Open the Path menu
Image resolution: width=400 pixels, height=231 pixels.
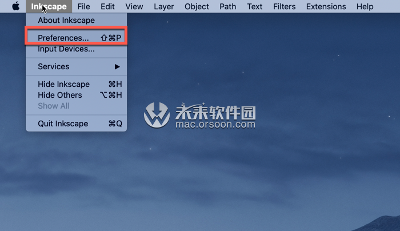(x=228, y=6)
